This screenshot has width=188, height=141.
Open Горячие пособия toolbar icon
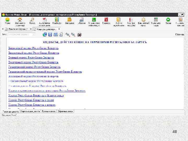131,20
